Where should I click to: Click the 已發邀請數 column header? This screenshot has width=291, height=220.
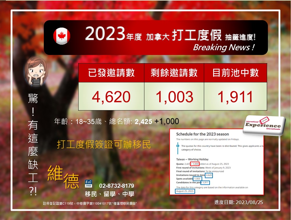tap(111, 73)
